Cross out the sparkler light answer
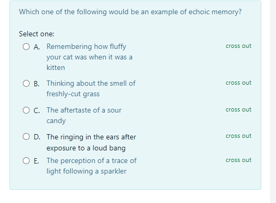This screenshot has height=203, width=276. coord(239,160)
